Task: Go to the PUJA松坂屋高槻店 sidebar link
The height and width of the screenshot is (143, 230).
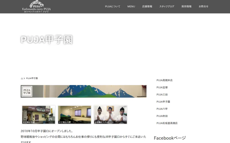Action: point(167,123)
